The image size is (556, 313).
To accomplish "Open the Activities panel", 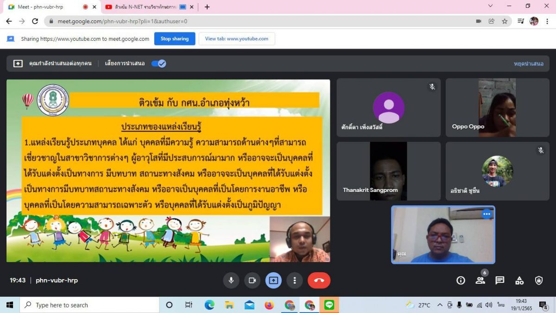I will [x=519, y=281].
